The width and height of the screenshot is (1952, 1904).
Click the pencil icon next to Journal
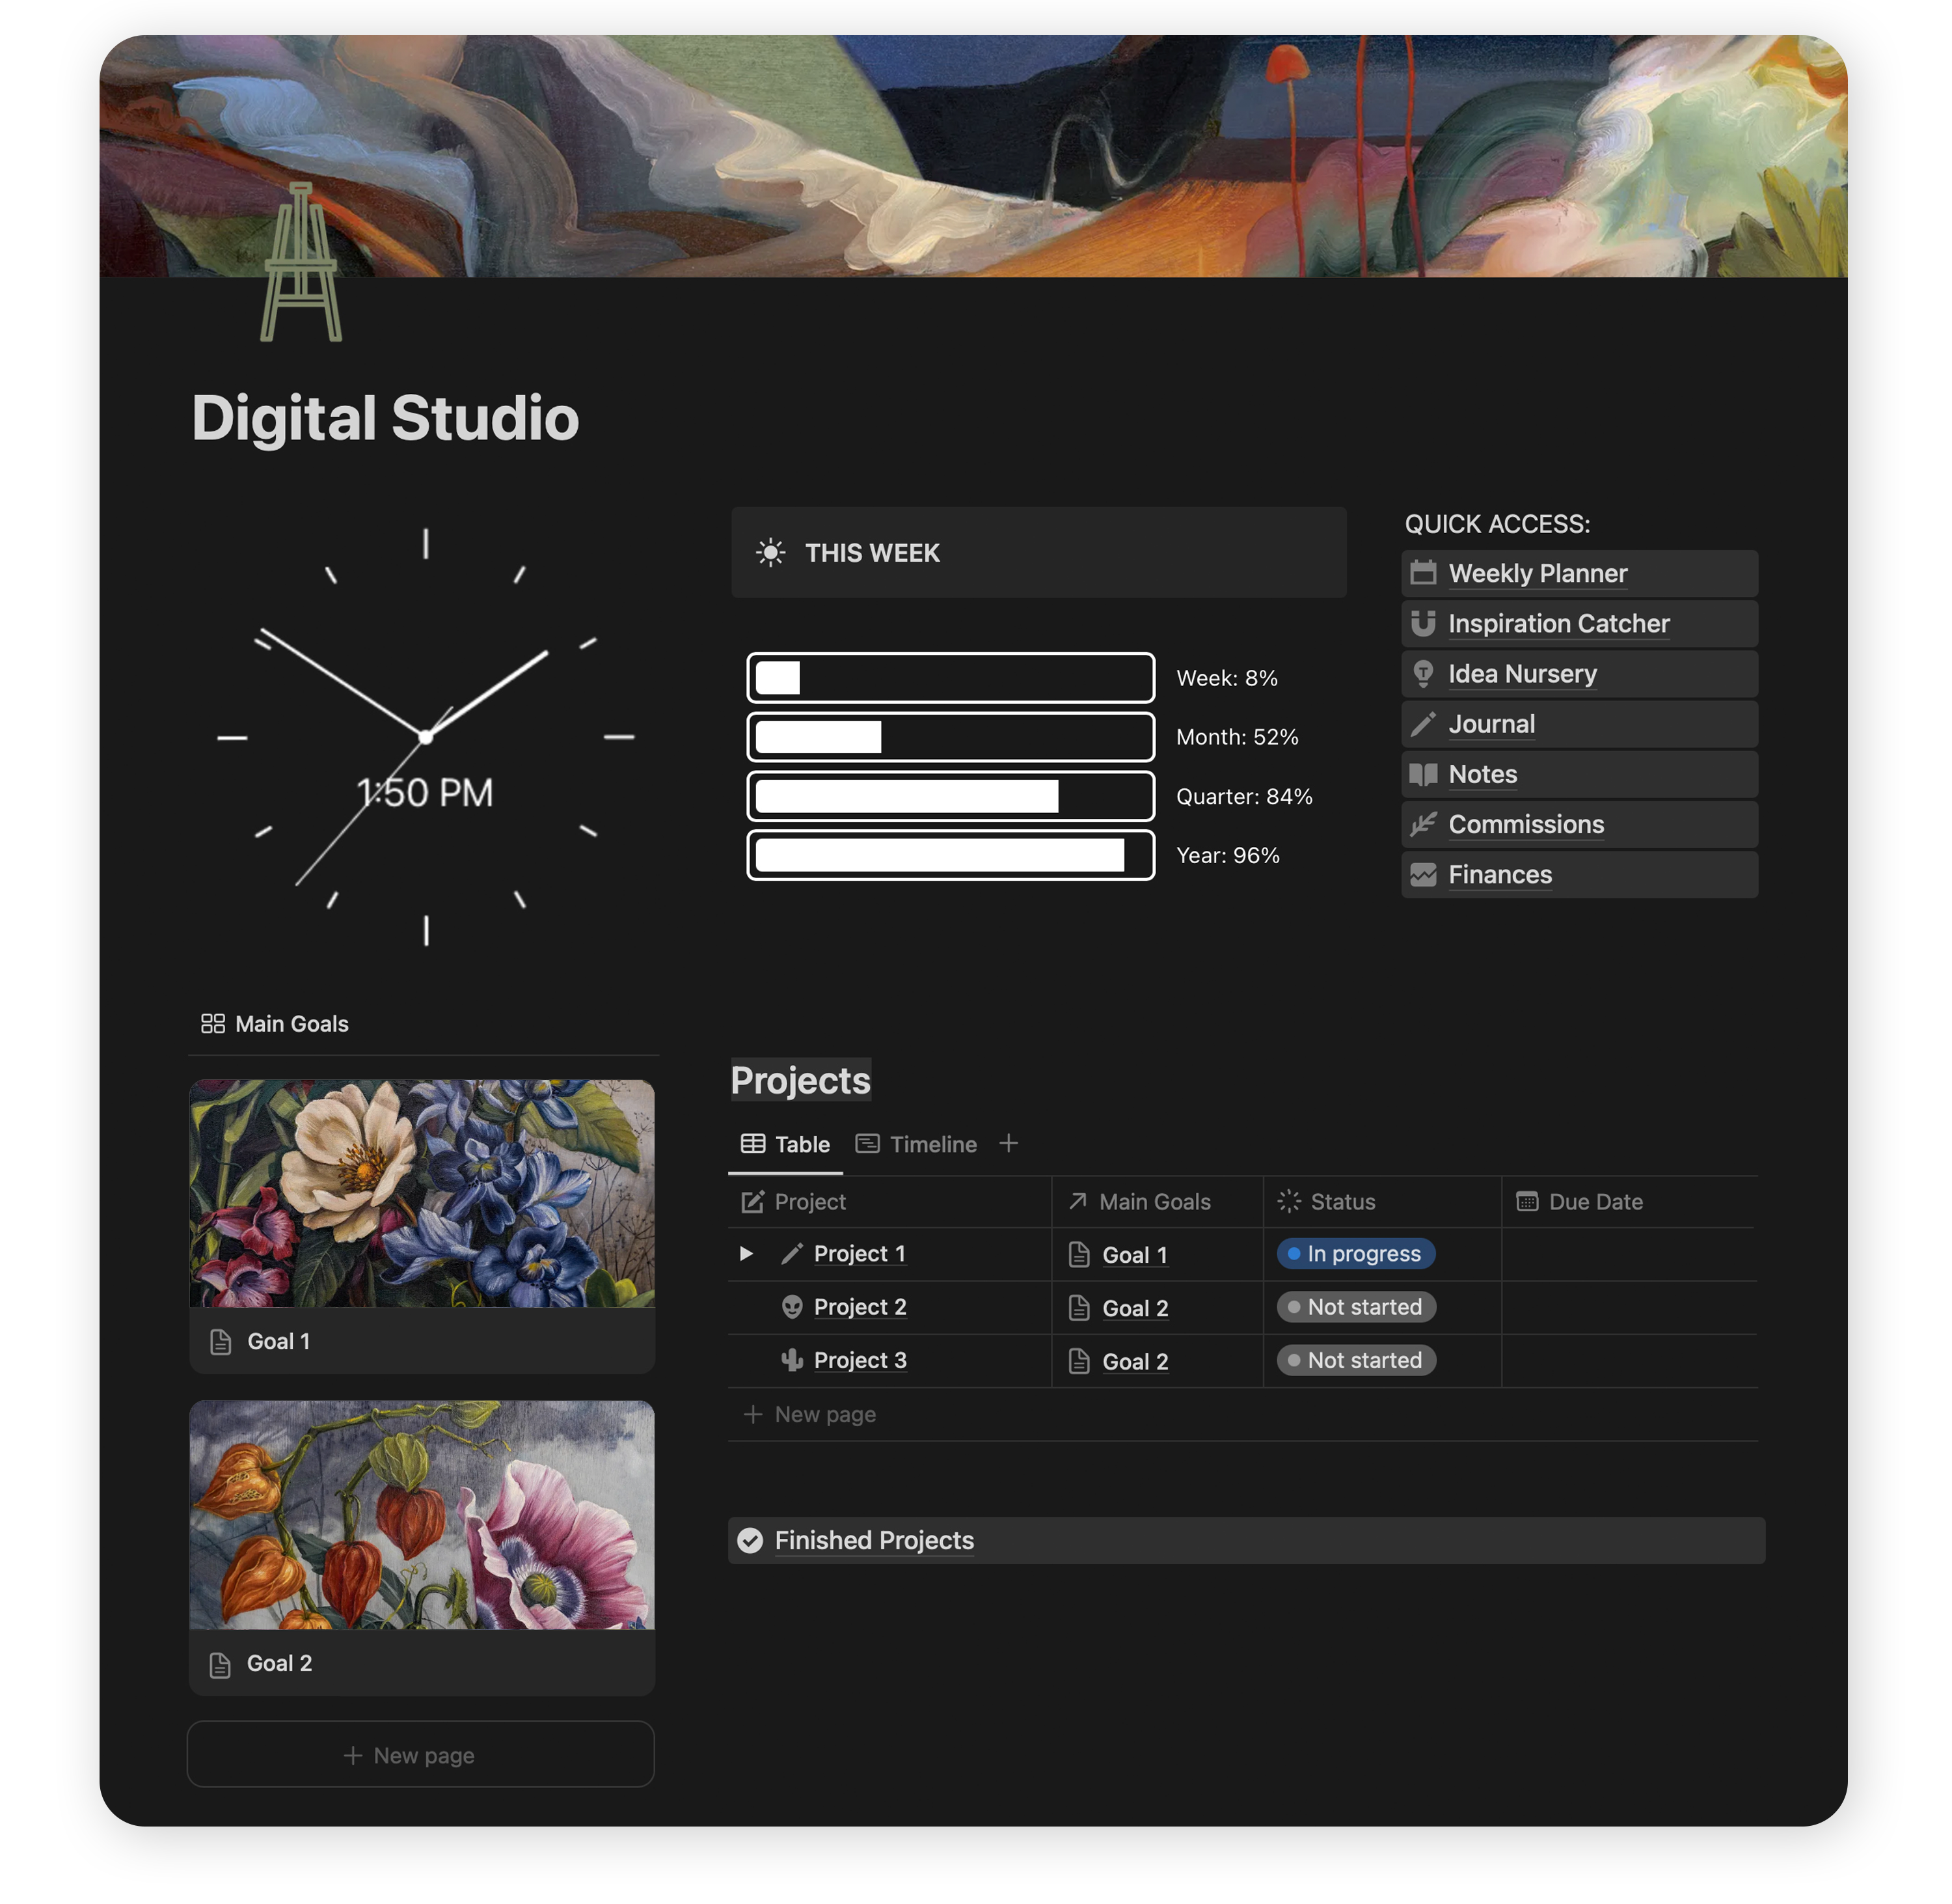pos(1422,724)
